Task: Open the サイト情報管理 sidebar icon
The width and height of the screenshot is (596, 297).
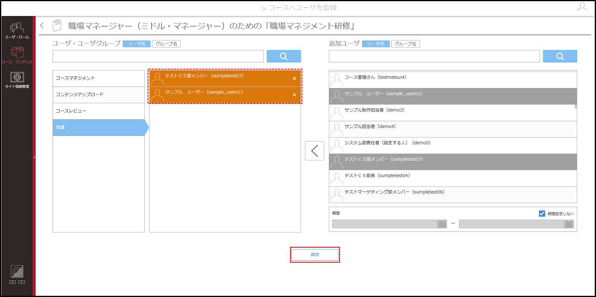Action: click(17, 80)
